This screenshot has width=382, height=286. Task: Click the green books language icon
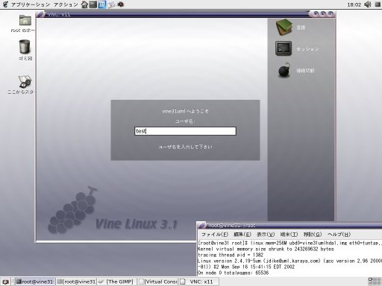[284, 28]
